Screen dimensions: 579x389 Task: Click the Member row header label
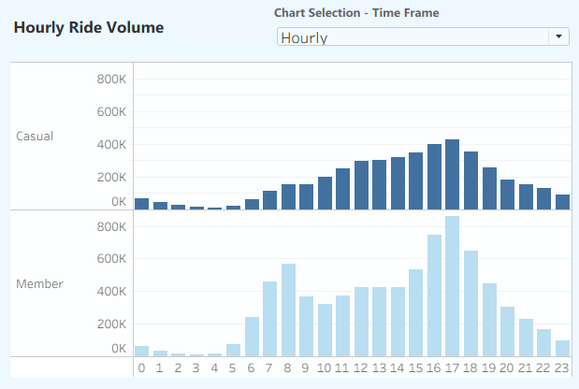39,283
